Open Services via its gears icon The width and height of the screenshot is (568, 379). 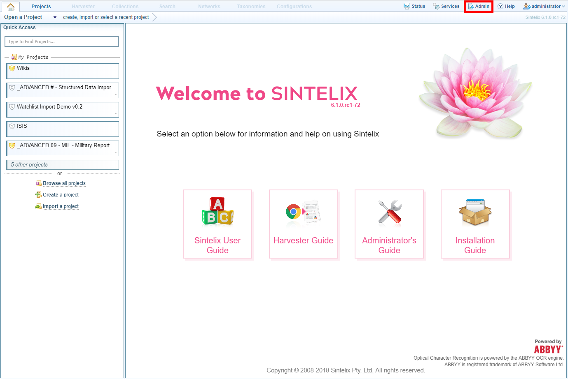[x=436, y=6]
